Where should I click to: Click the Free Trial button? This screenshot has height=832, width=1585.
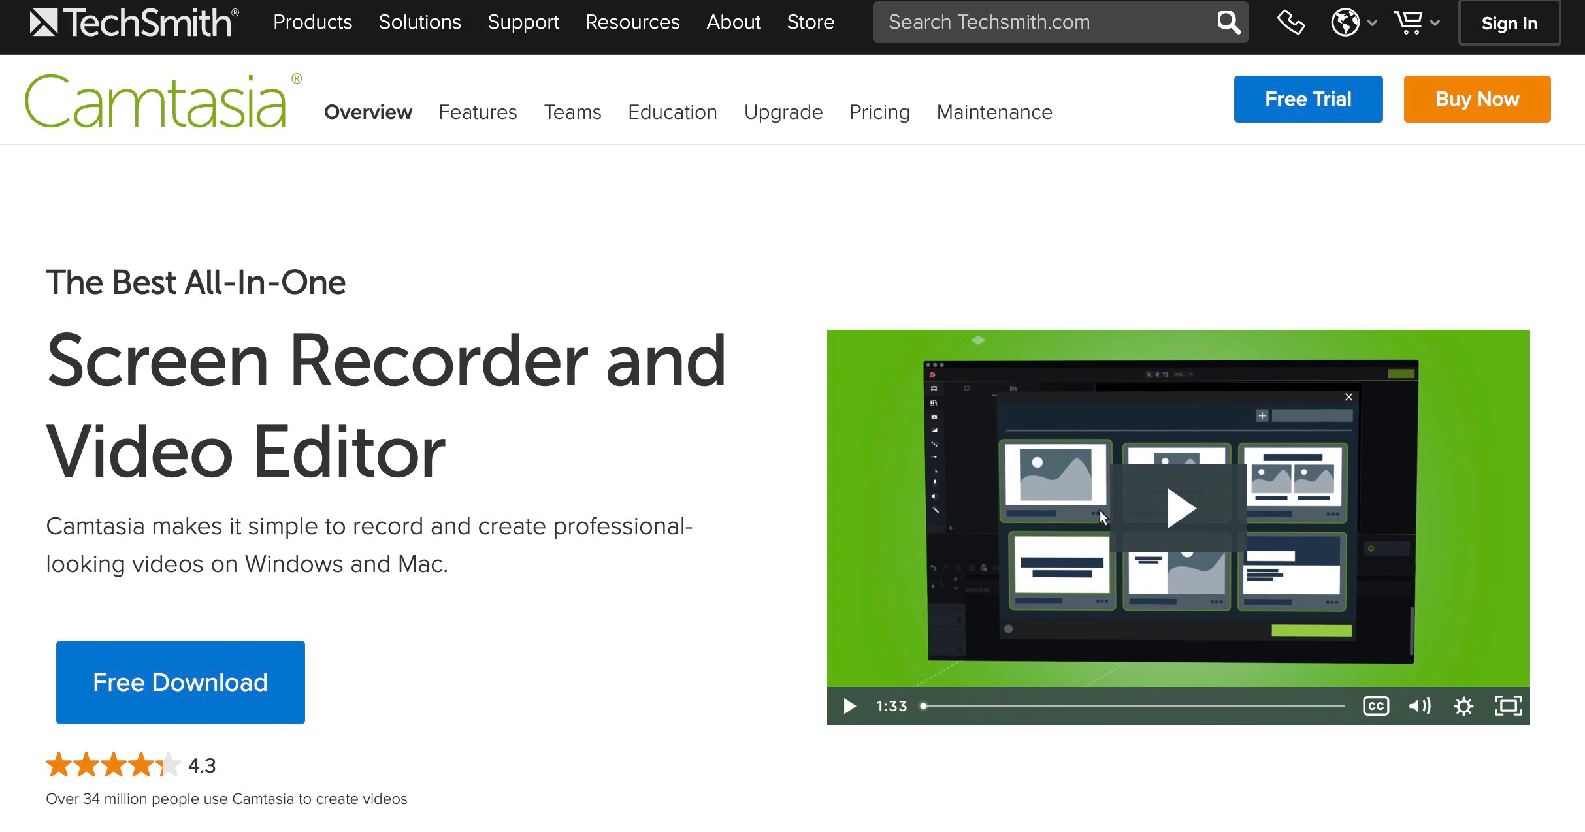click(1308, 99)
